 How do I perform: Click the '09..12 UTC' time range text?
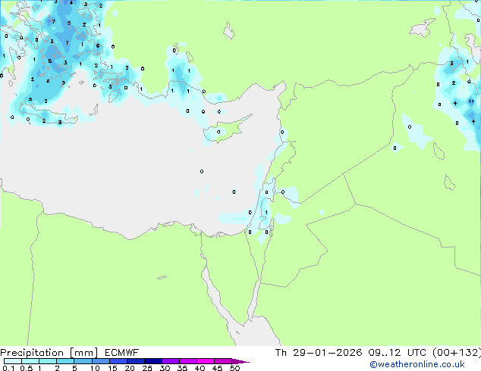tap(397, 353)
